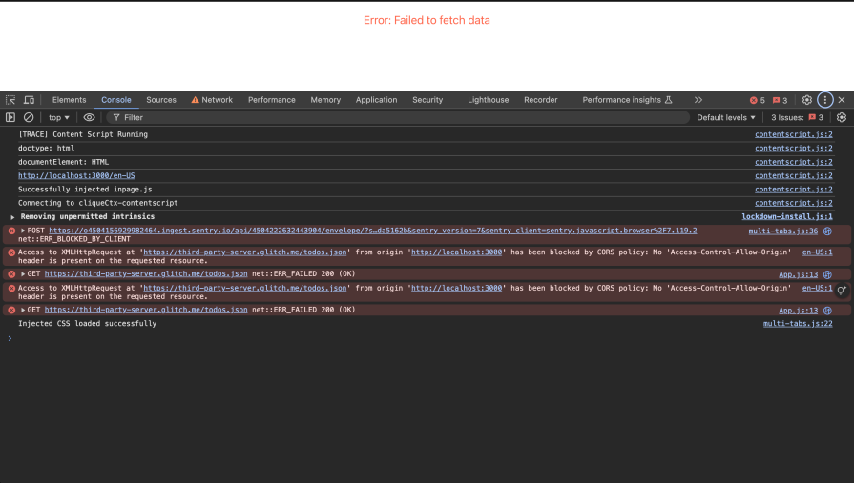Switch to the Sources tab
The image size is (854, 483).
pyautogui.click(x=160, y=100)
